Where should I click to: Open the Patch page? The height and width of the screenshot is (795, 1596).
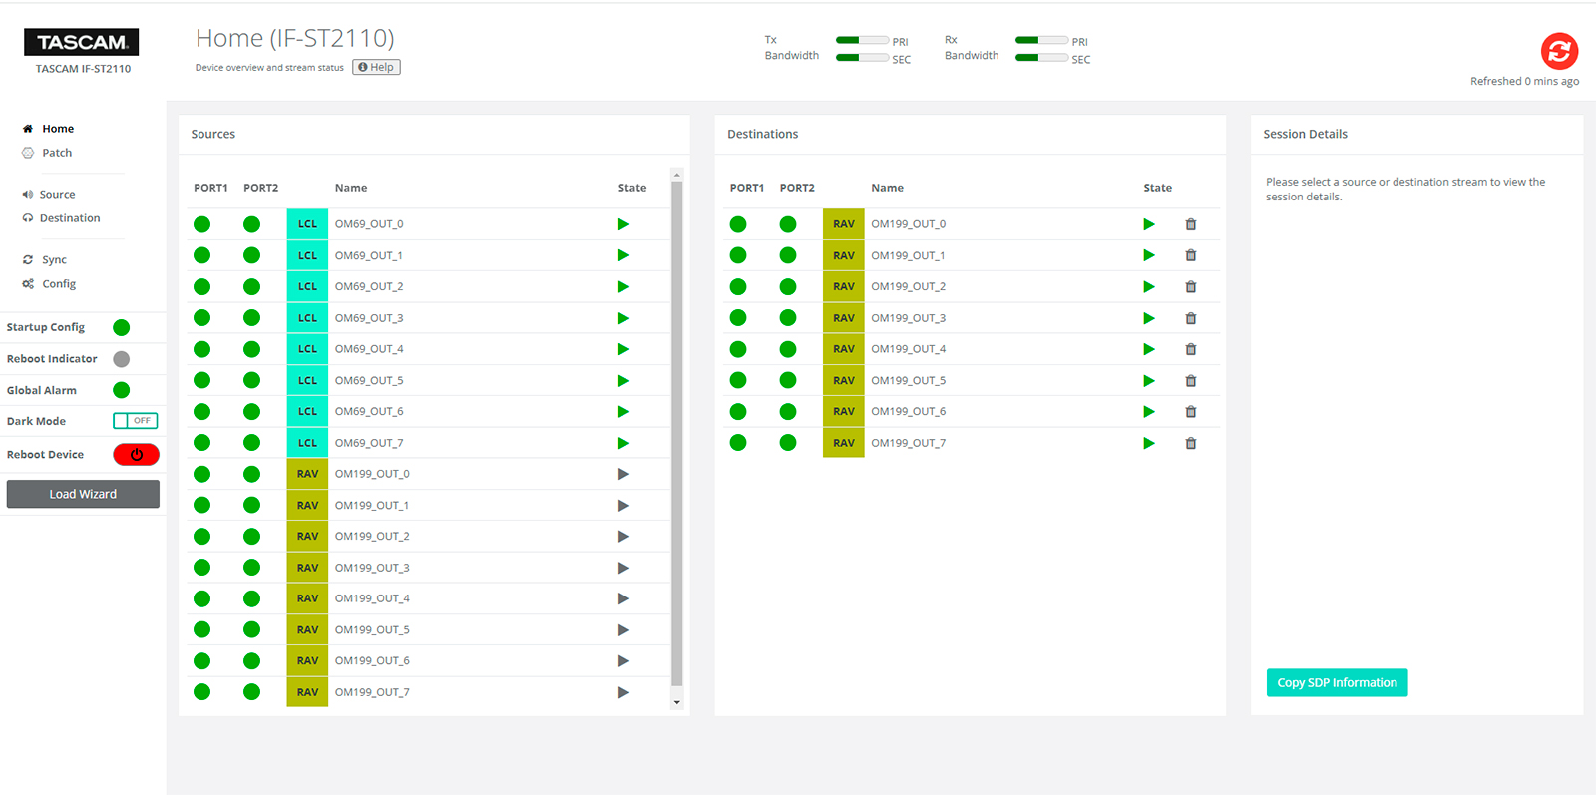tap(57, 153)
